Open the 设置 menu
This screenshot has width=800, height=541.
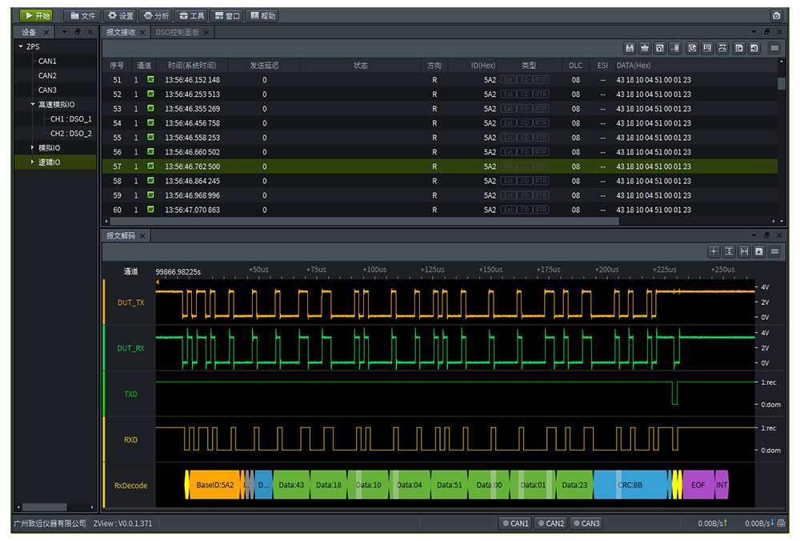[x=121, y=16]
